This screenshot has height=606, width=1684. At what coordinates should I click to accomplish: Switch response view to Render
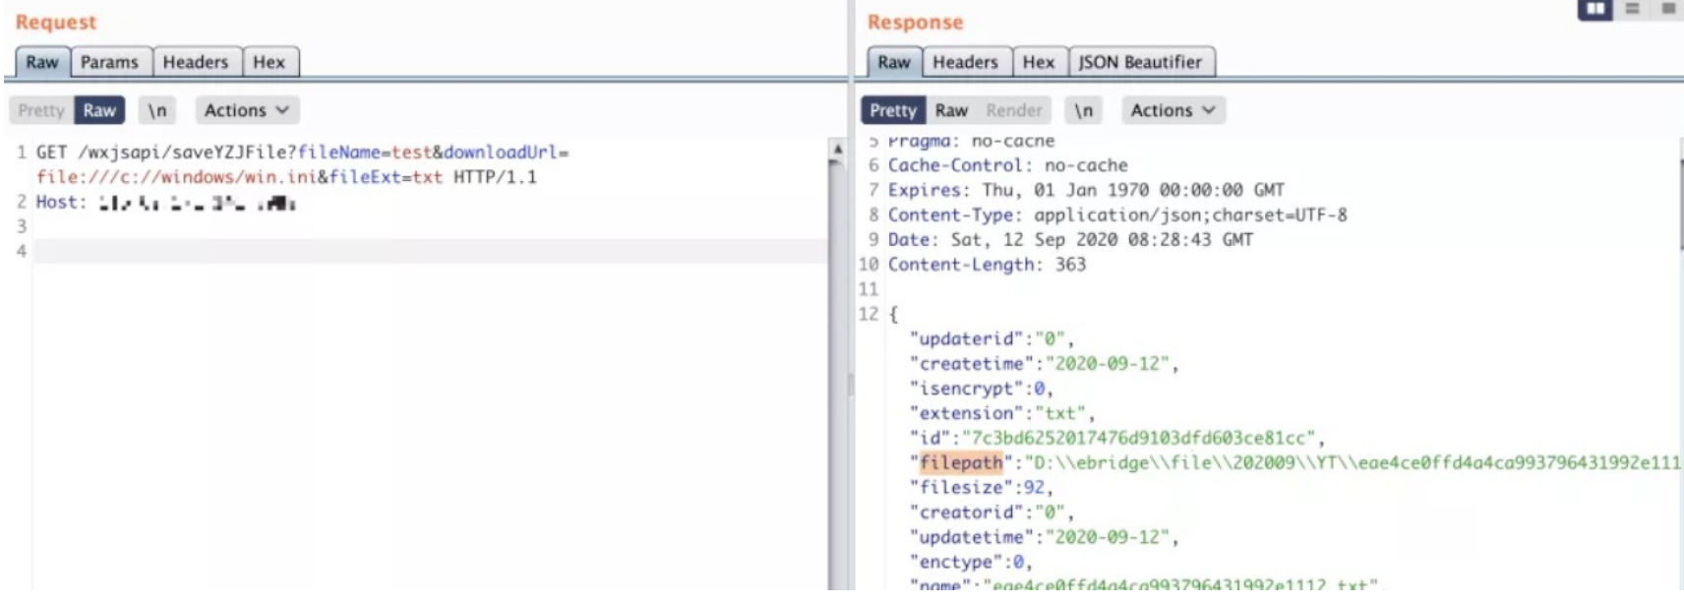pyautogui.click(x=1014, y=110)
